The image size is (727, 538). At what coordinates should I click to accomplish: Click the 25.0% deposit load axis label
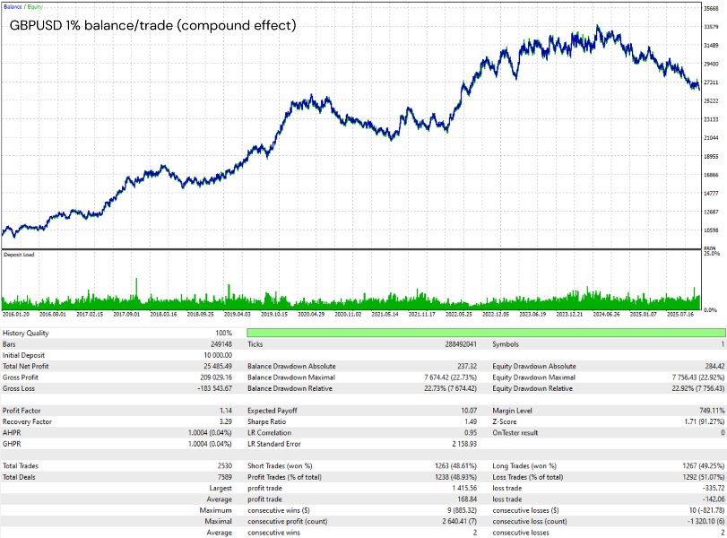(712, 254)
